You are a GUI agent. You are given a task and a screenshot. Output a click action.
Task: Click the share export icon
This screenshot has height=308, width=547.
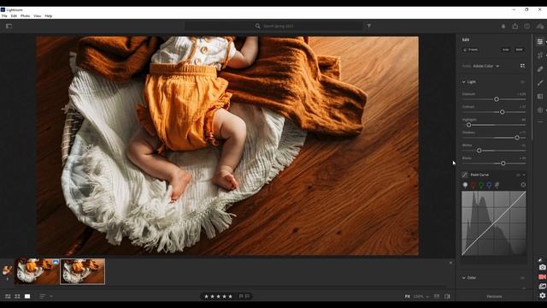515,27
